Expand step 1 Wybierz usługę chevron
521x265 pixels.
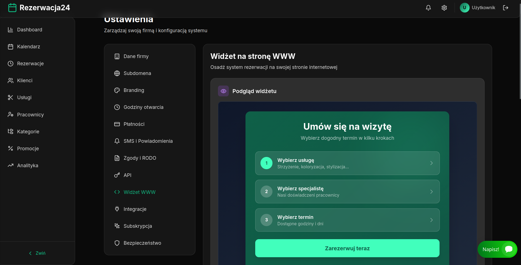(x=431, y=163)
